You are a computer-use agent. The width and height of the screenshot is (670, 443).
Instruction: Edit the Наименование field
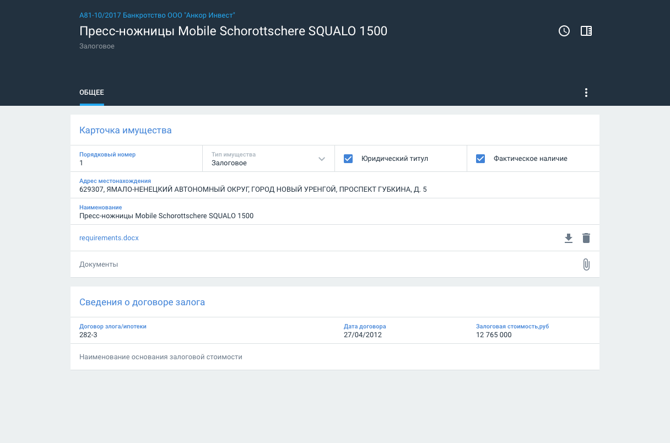[x=335, y=212]
